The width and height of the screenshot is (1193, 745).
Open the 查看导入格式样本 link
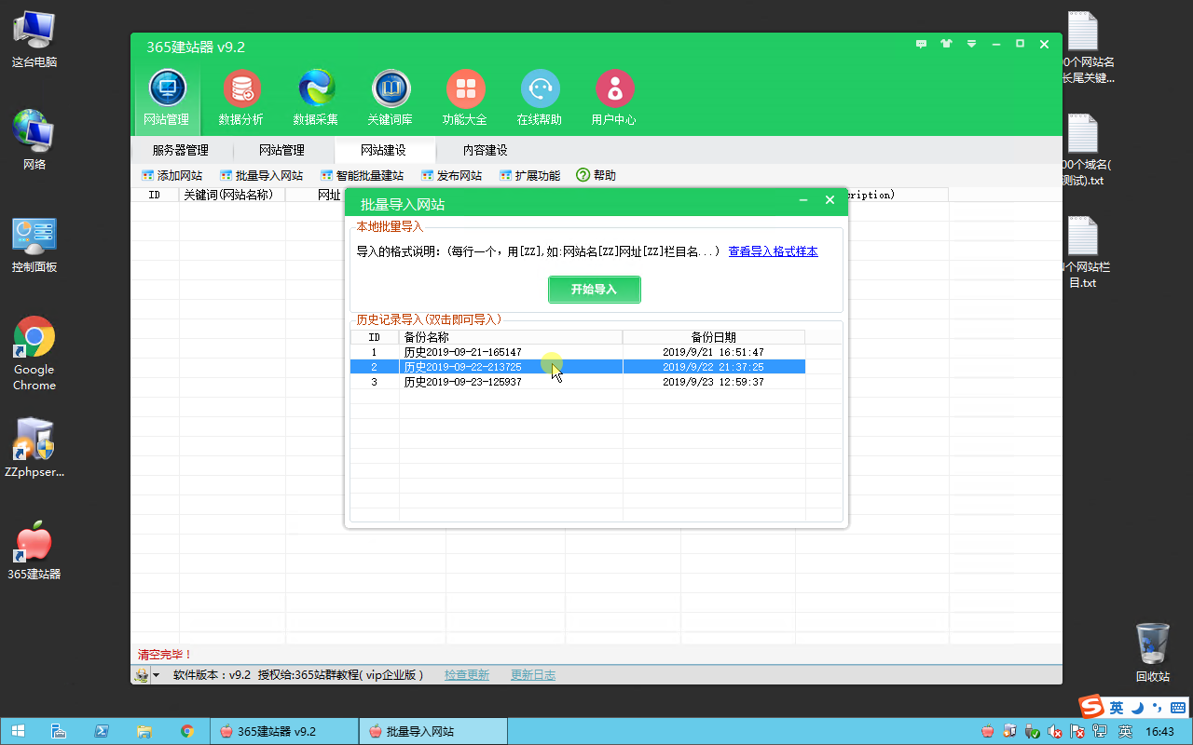coord(773,251)
